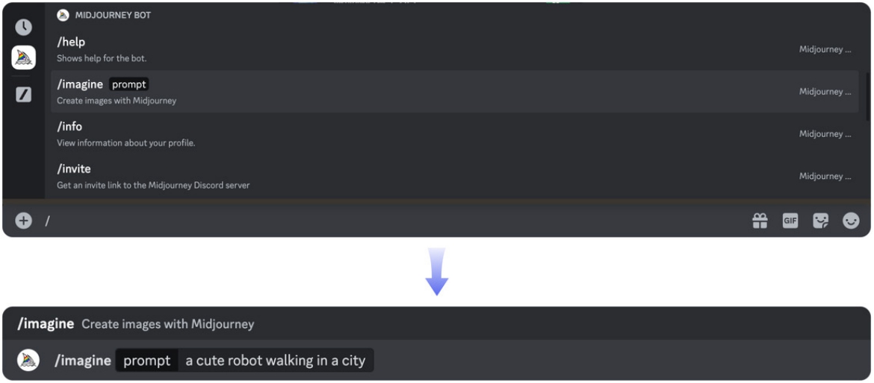Select the Midjourney sailboat icon in sidebar
The width and height of the screenshot is (874, 383).
pos(23,58)
